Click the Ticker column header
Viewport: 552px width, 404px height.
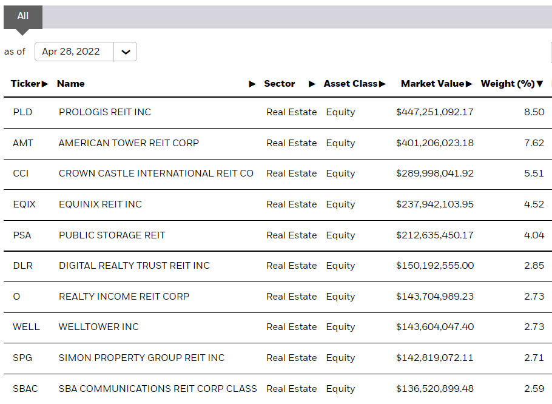(25, 84)
